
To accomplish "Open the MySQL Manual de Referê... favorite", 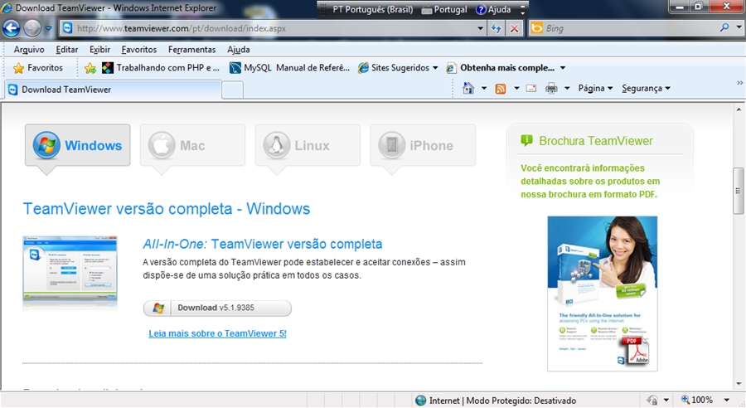I will pos(290,68).
